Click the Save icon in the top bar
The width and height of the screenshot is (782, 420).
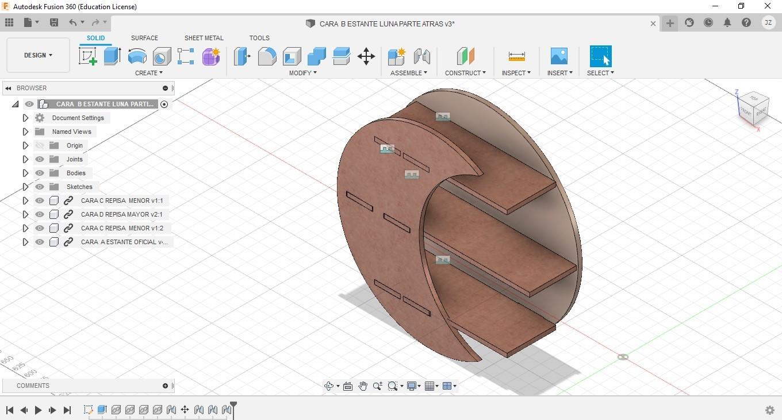pos(54,22)
